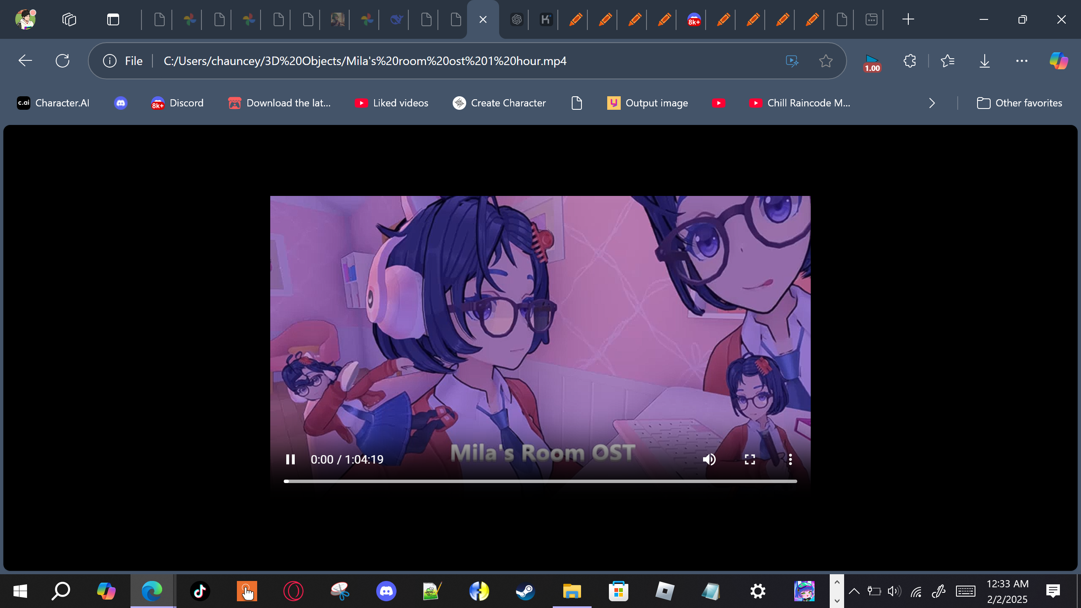Image resolution: width=1081 pixels, height=608 pixels.
Task: Go back to the previous page
Action: pyautogui.click(x=25, y=61)
